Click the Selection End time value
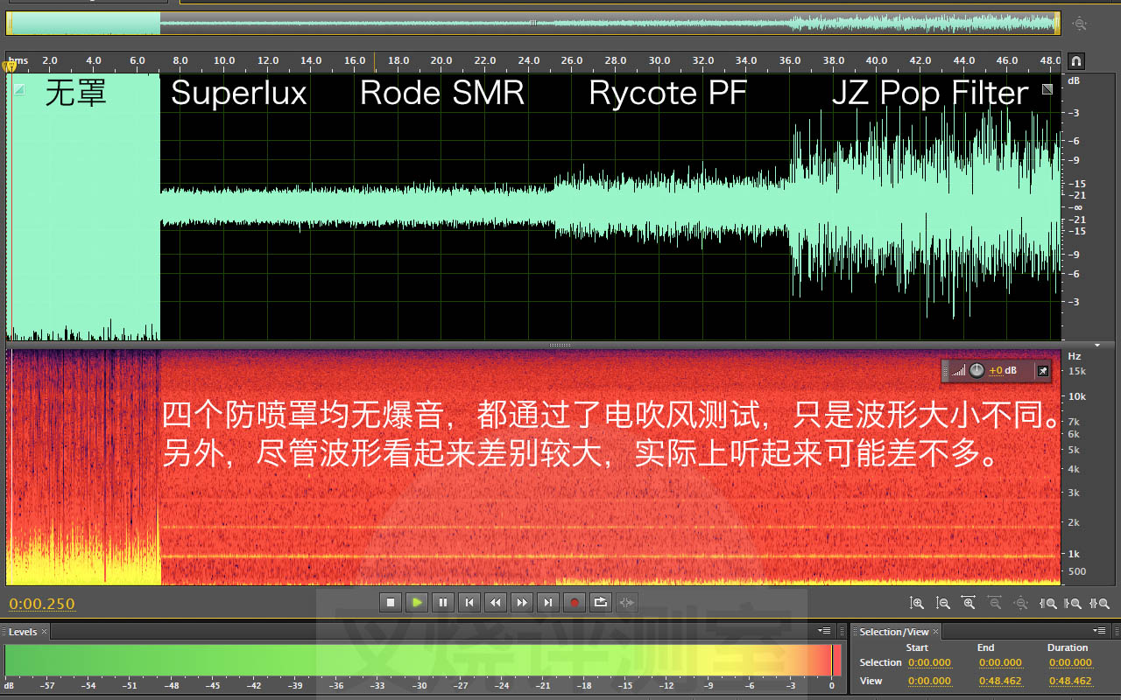Screen dimensions: 1121x700 click(1000, 662)
